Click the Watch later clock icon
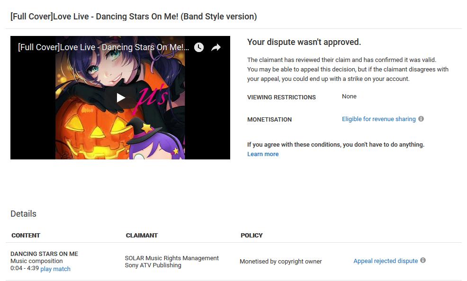 [198, 47]
